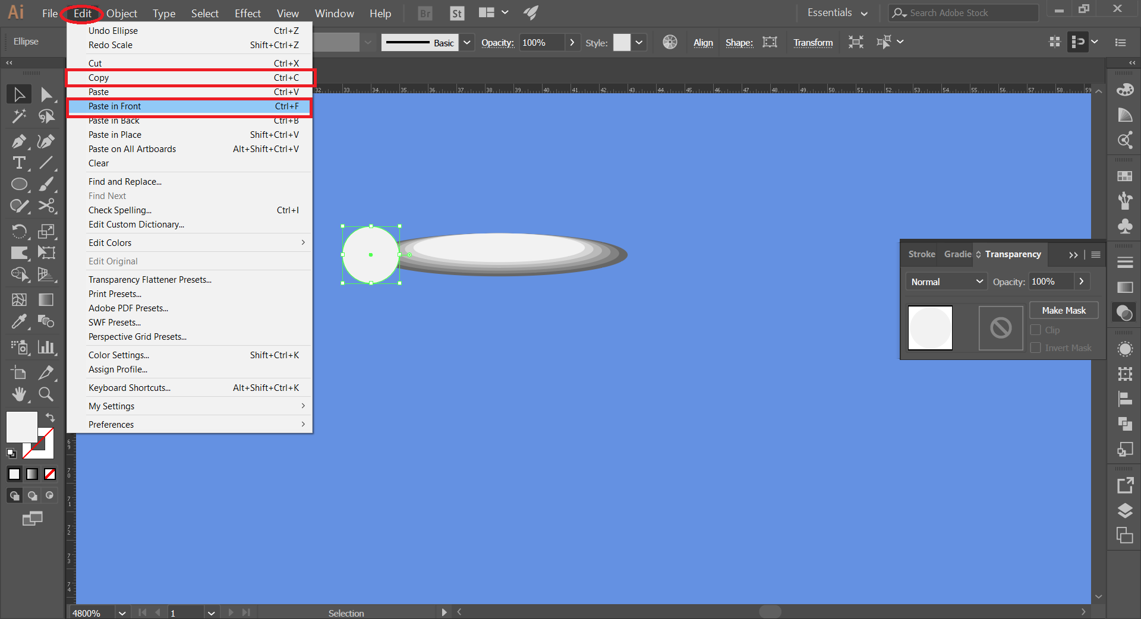Select the Zoom tool
The width and height of the screenshot is (1141, 619).
[46, 394]
